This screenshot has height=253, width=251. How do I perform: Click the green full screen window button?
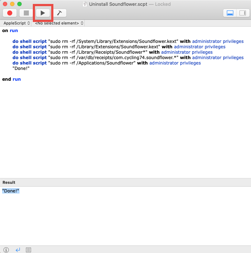pyautogui.click(x=19, y=4)
